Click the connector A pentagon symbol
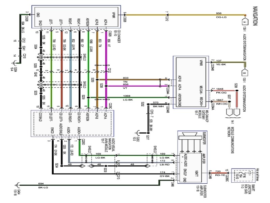270x203 pixels. [x=245, y=21]
